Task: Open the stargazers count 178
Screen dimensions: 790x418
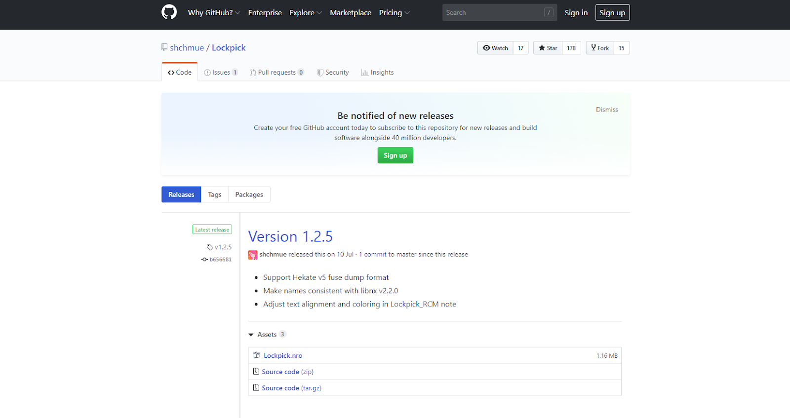Action: [x=572, y=48]
